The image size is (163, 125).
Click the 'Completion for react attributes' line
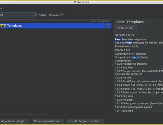132,57
